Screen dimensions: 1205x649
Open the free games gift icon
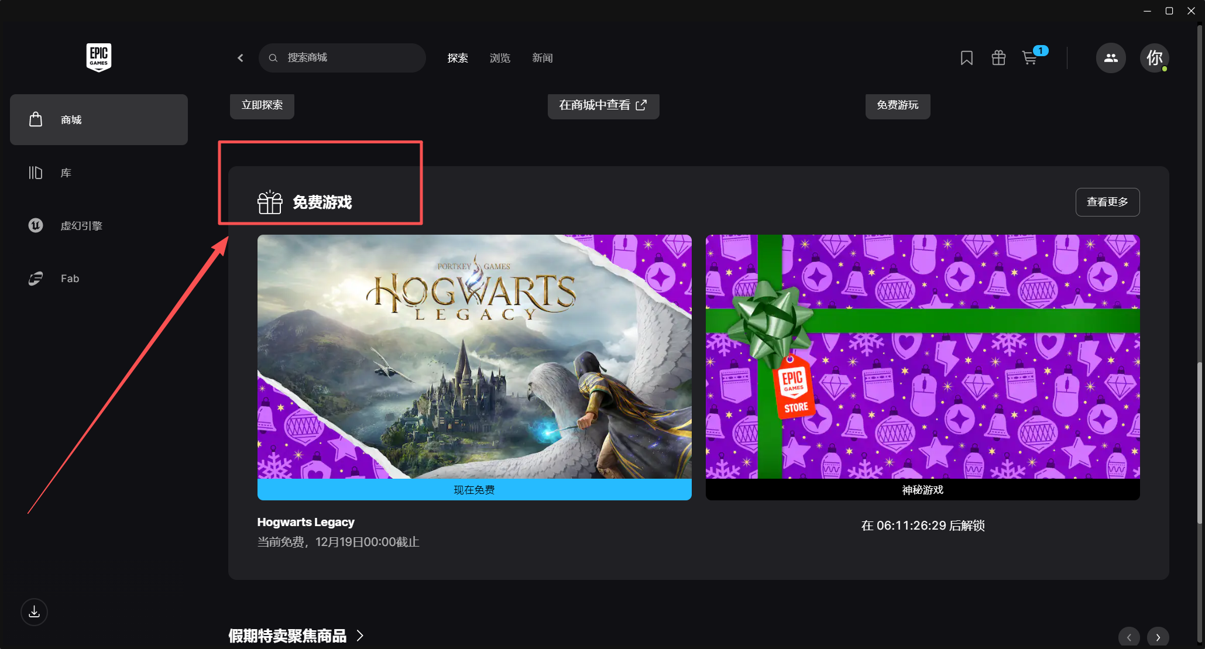(998, 57)
